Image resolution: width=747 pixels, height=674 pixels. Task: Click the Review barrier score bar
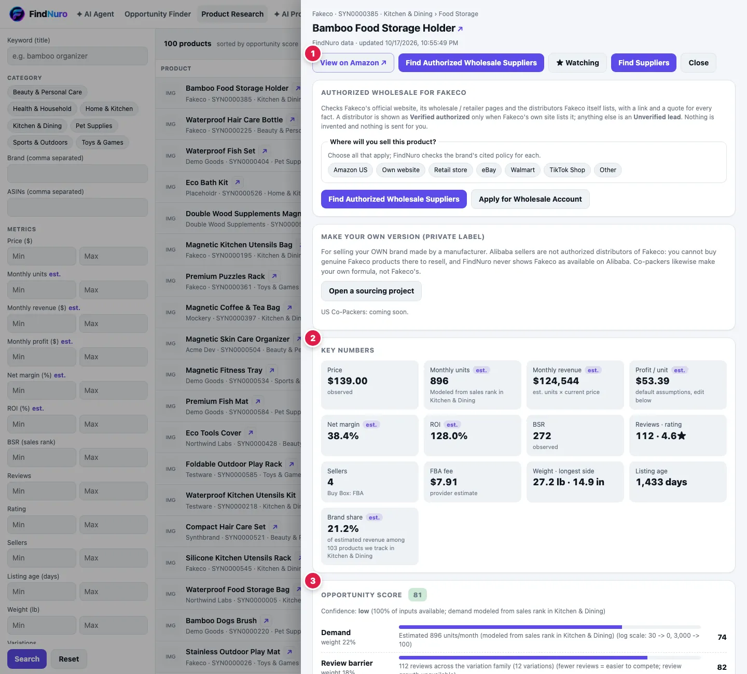click(549, 657)
